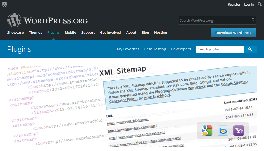
Task: Open the Hosting menu item
Action: pyautogui.click(x=161, y=32)
